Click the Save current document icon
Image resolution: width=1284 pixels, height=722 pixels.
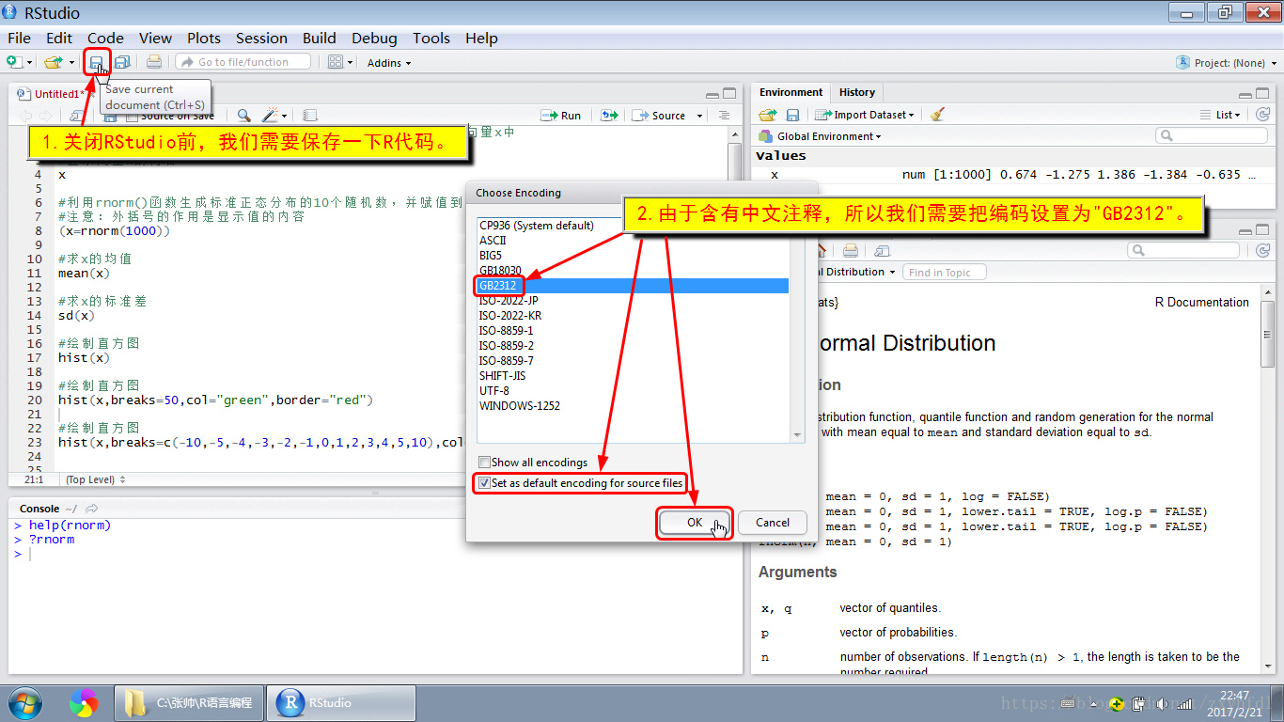[x=97, y=62]
